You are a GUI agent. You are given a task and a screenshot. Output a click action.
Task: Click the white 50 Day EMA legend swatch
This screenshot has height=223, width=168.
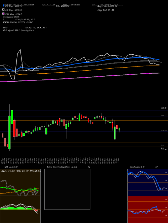click(4, 10)
